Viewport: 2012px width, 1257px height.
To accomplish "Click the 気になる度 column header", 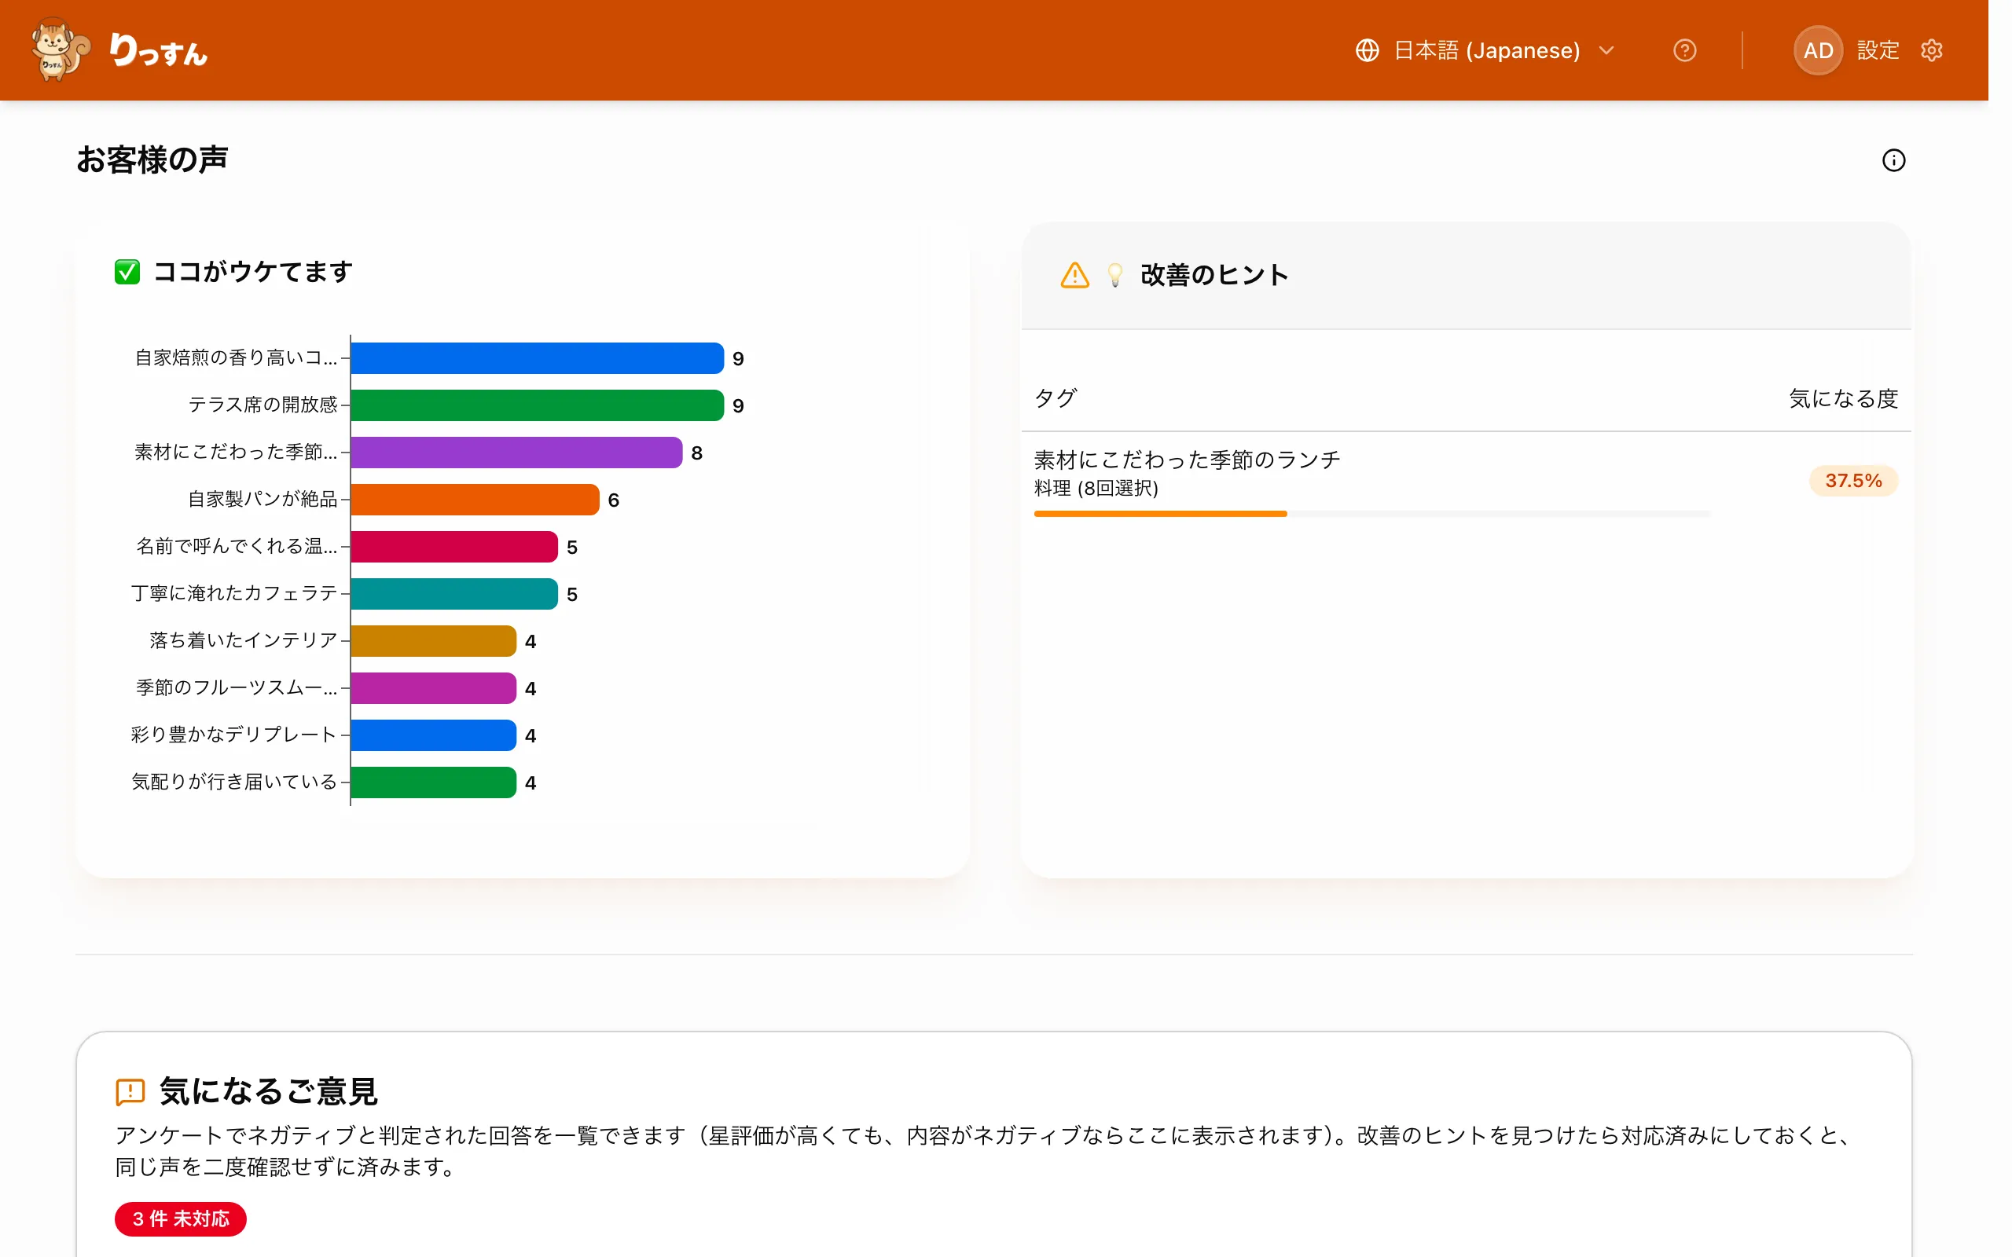I will pos(1843,398).
